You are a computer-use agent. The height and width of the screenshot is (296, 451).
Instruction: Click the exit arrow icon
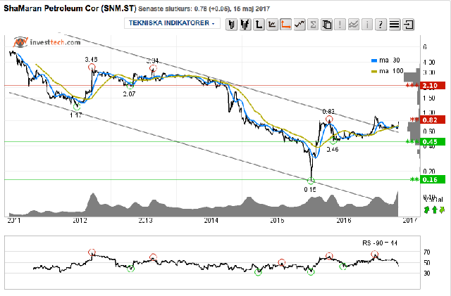pyautogui.click(x=408, y=25)
